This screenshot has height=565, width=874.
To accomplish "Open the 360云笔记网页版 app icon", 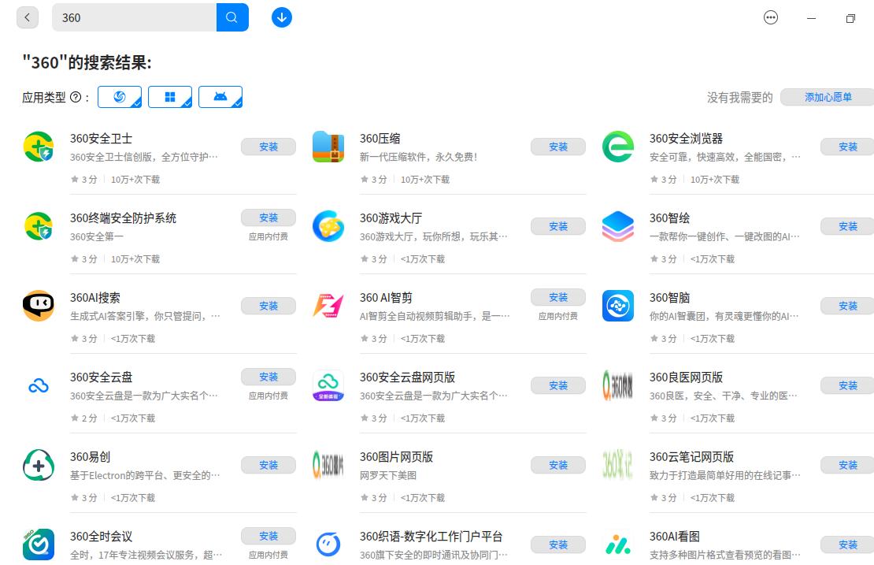I will pyautogui.click(x=618, y=465).
